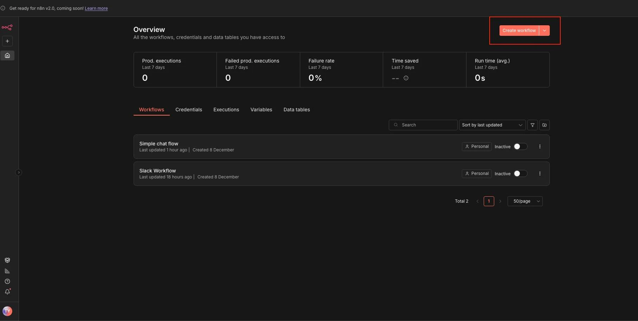638x321 pixels.
Task: Activate the Slack Workflow toggle
Action: coord(520,174)
